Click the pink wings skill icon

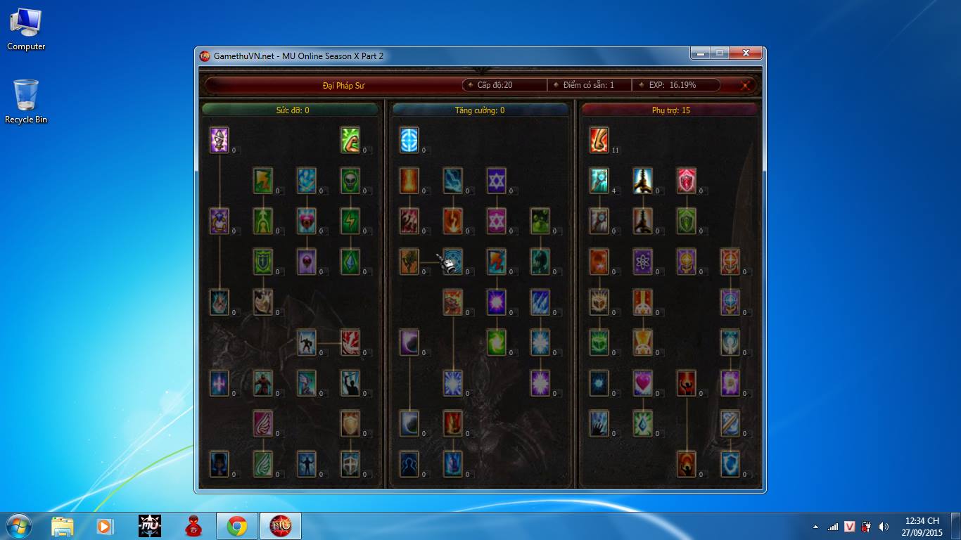pos(263,423)
